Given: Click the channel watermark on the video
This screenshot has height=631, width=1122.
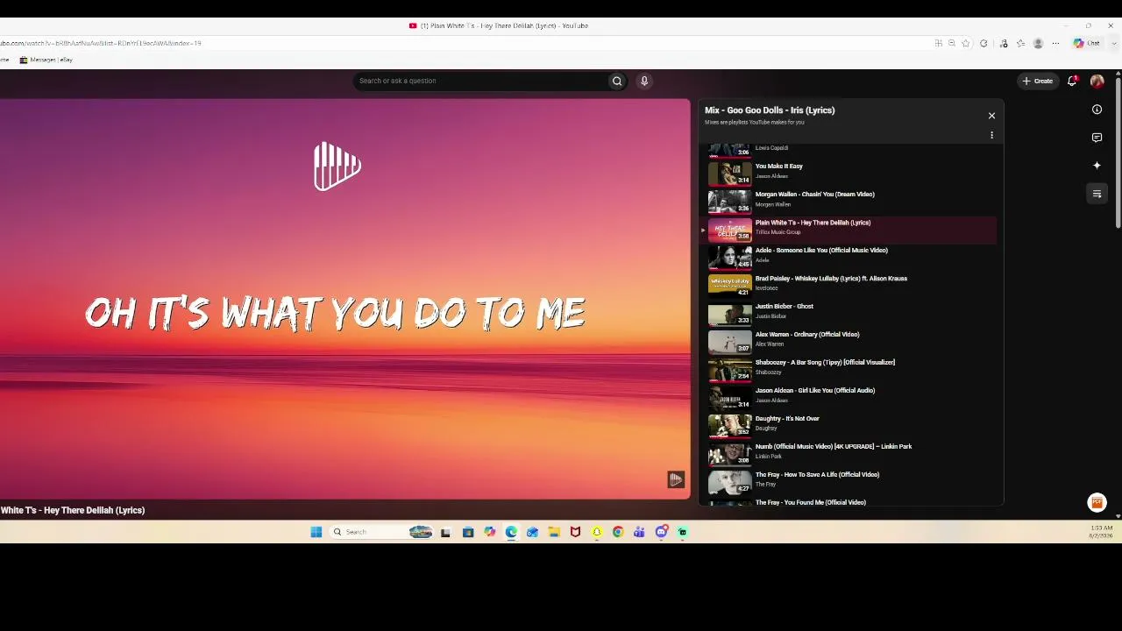Looking at the screenshot, I should pyautogui.click(x=675, y=479).
